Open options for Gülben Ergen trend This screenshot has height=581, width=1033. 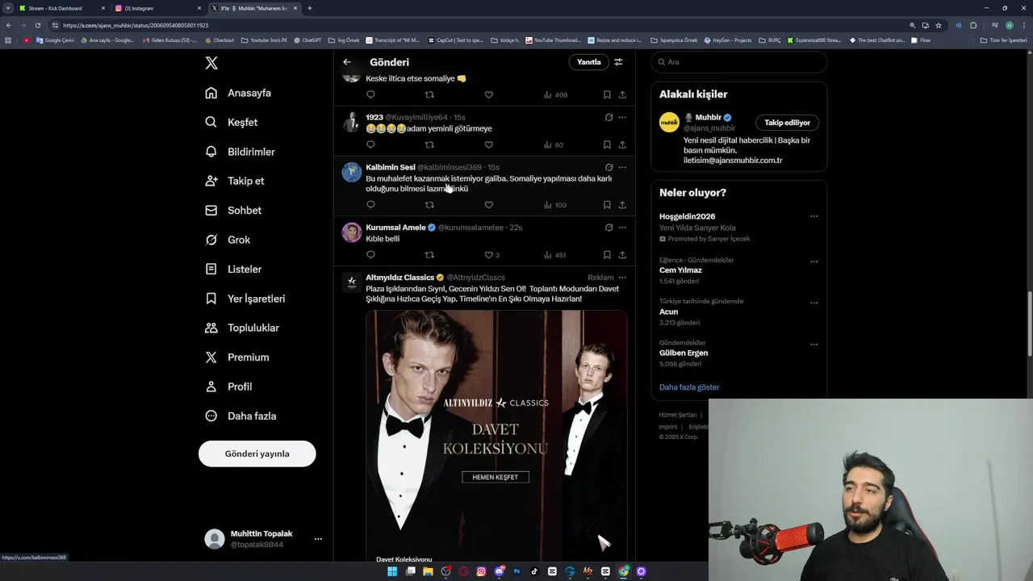(813, 345)
